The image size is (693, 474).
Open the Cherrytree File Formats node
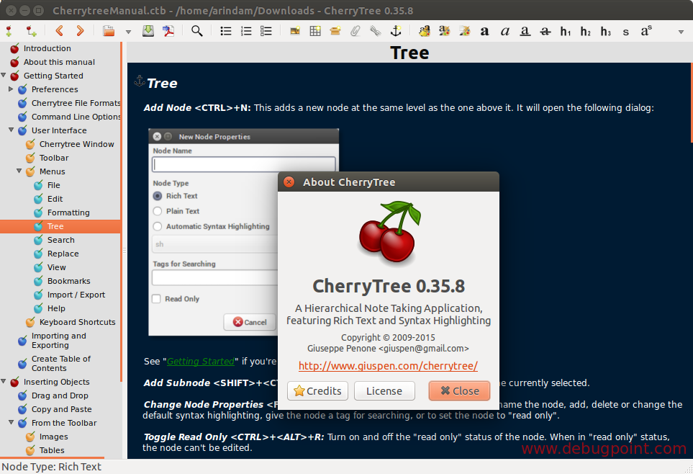76,103
